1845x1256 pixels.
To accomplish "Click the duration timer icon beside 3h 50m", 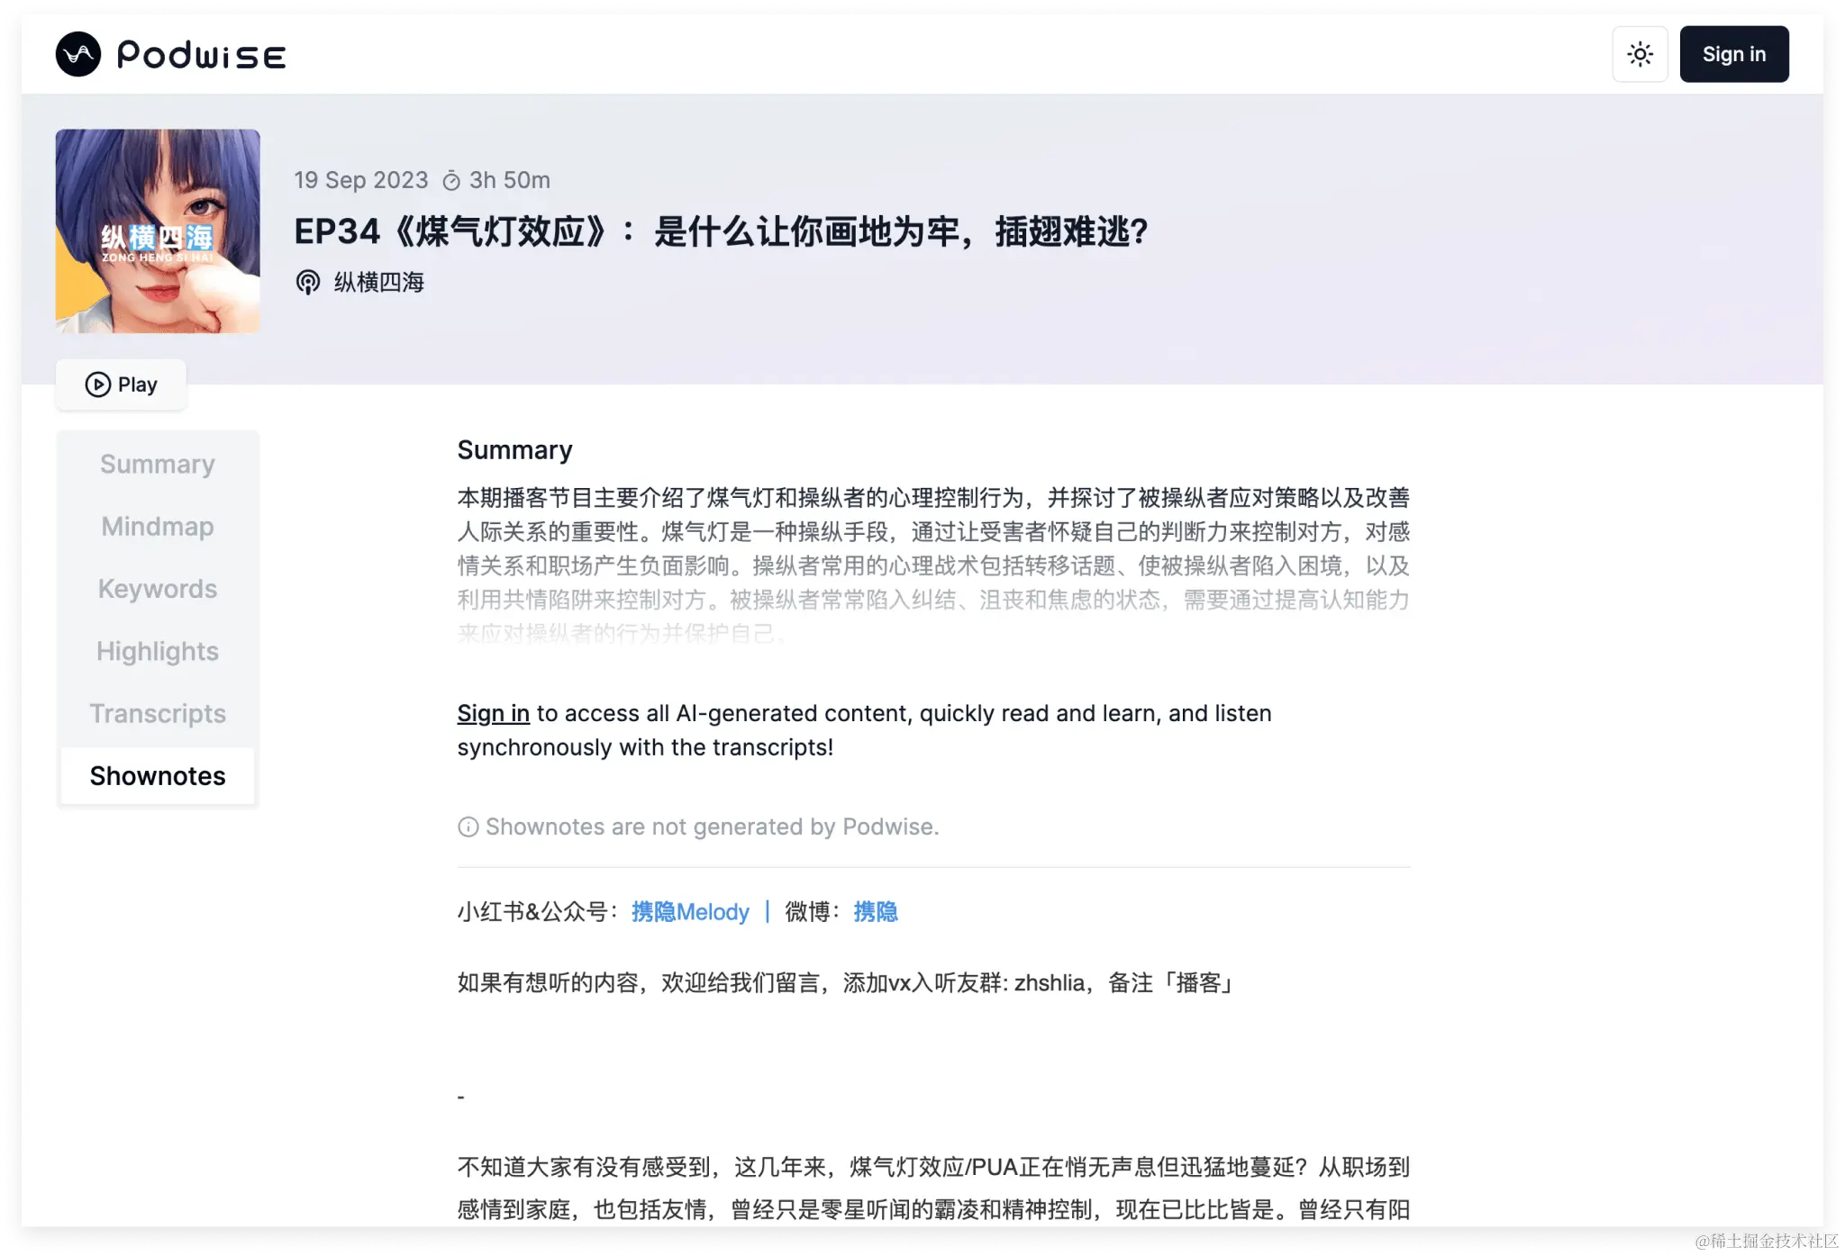I will tap(451, 181).
